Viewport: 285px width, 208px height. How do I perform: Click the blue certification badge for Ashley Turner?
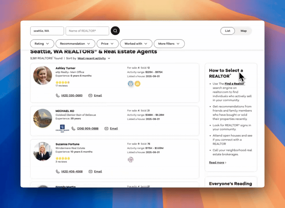coord(130,84)
